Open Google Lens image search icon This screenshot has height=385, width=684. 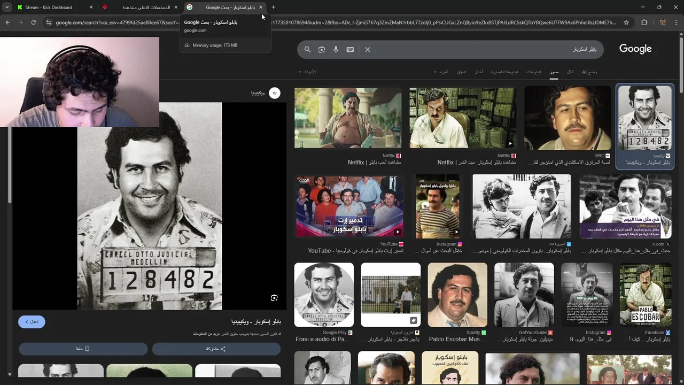pos(322,49)
